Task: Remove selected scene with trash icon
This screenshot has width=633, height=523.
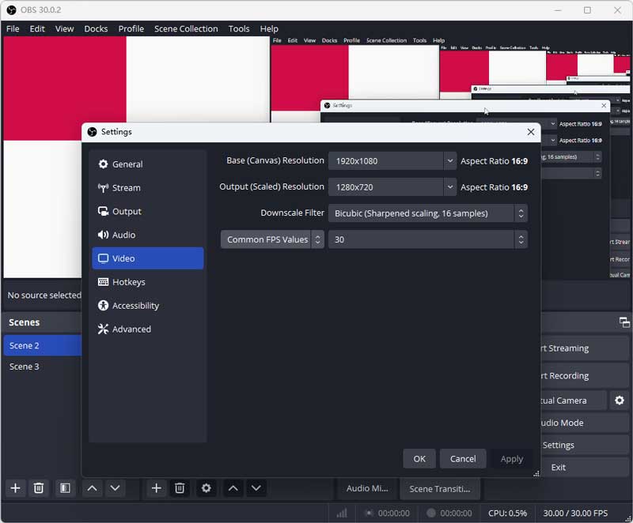Action: tap(38, 488)
